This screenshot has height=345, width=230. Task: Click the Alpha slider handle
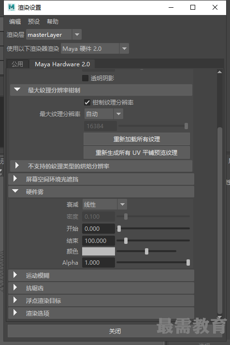point(188,262)
